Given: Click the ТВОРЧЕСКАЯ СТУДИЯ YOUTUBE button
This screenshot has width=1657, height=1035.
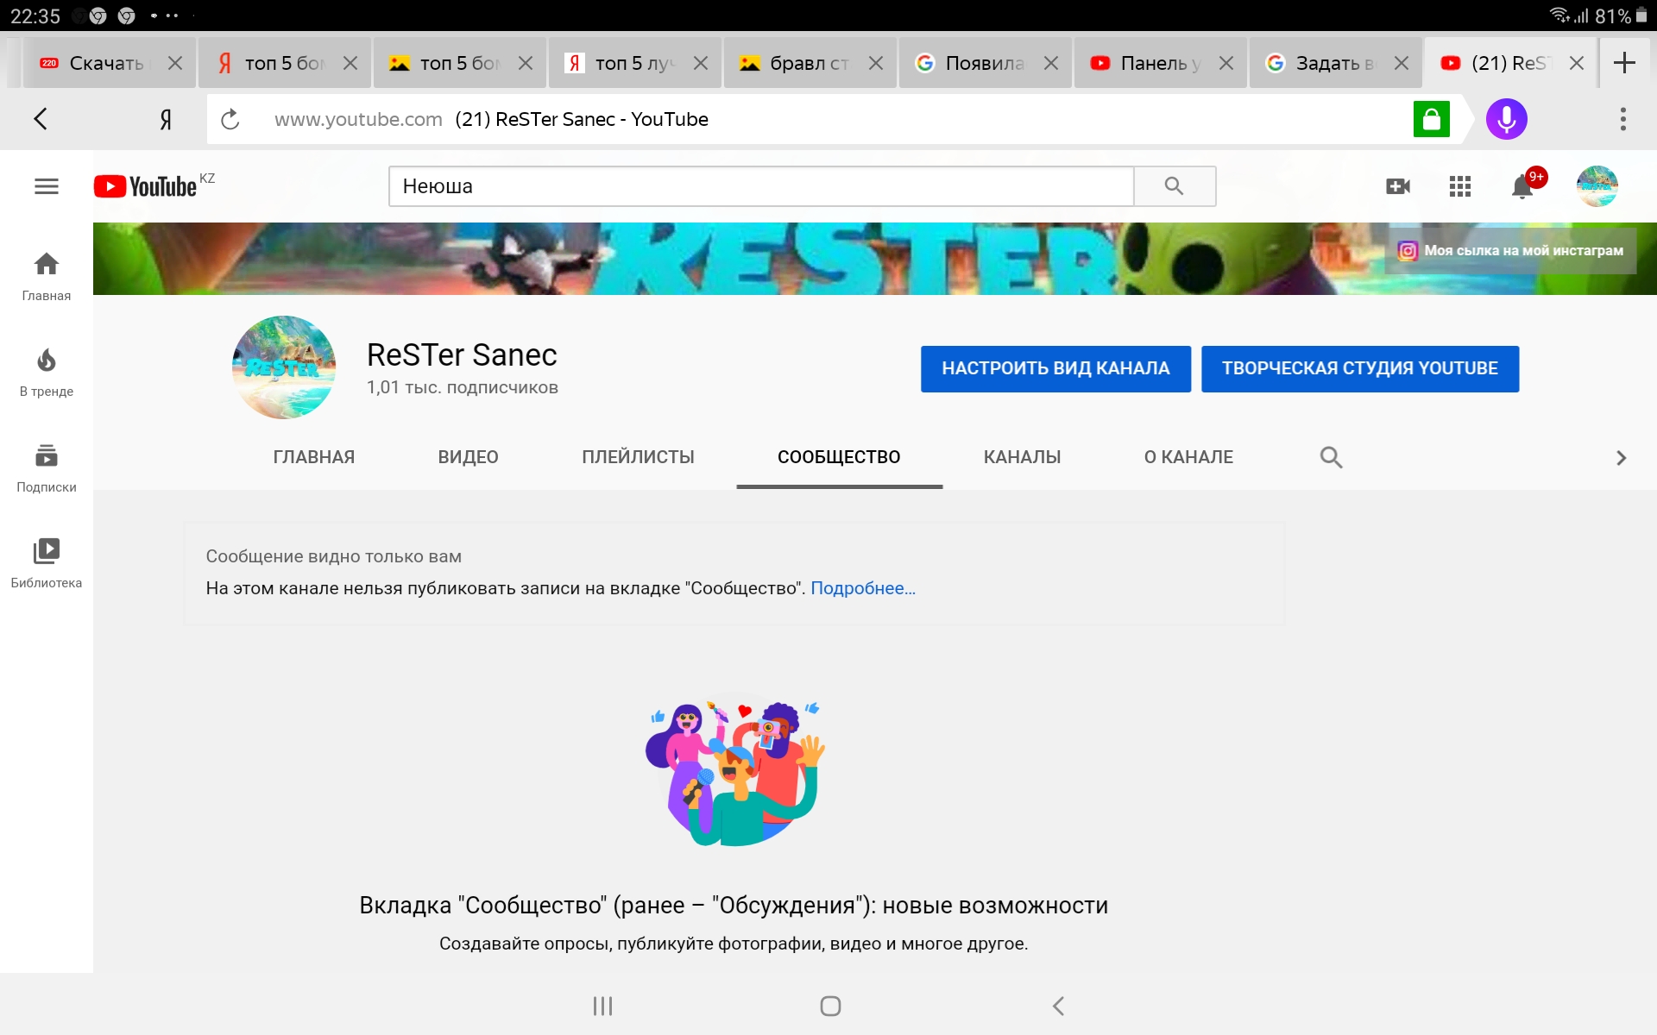Looking at the screenshot, I should tap(1360, 367).
